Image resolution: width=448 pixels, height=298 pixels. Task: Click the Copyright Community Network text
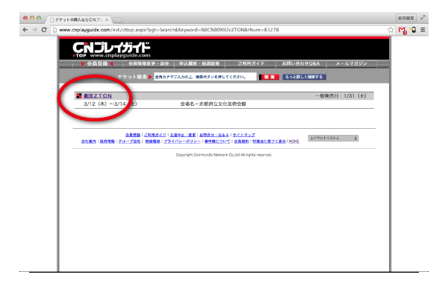point(224,155)
